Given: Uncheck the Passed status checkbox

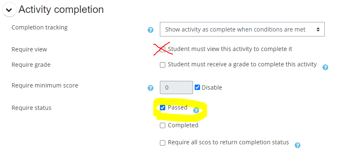Looking at the screenshot, I should pyautogui.click(x=162, y=108).
